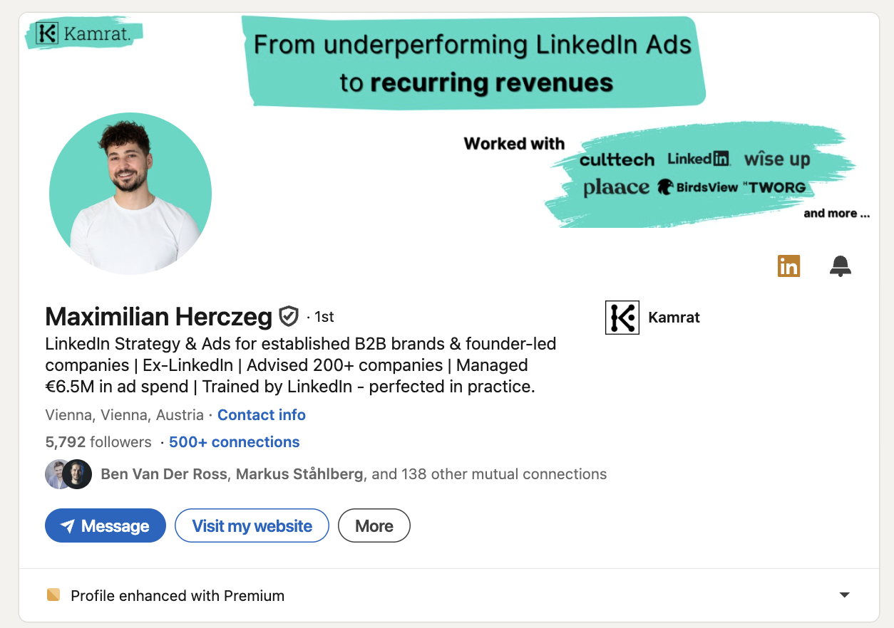View 500+ connections
Viewport: 894px width, 628px height.
coord(234,442)
